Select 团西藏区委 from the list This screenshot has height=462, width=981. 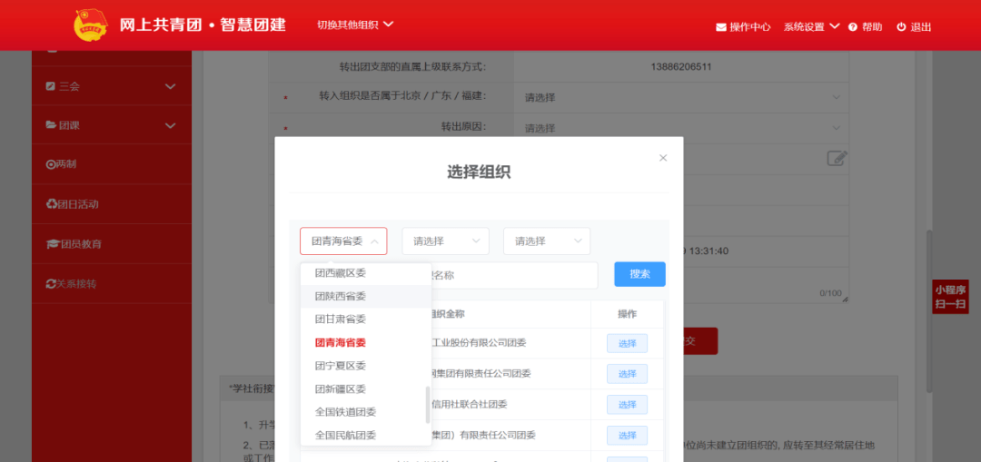(x=366, y=273)
